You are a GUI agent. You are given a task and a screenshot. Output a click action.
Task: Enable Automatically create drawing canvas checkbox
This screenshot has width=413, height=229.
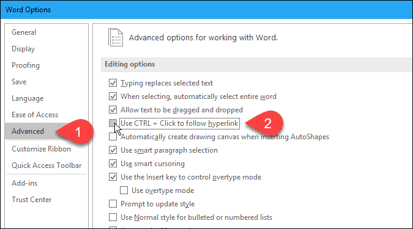click(x=113, y=137)
